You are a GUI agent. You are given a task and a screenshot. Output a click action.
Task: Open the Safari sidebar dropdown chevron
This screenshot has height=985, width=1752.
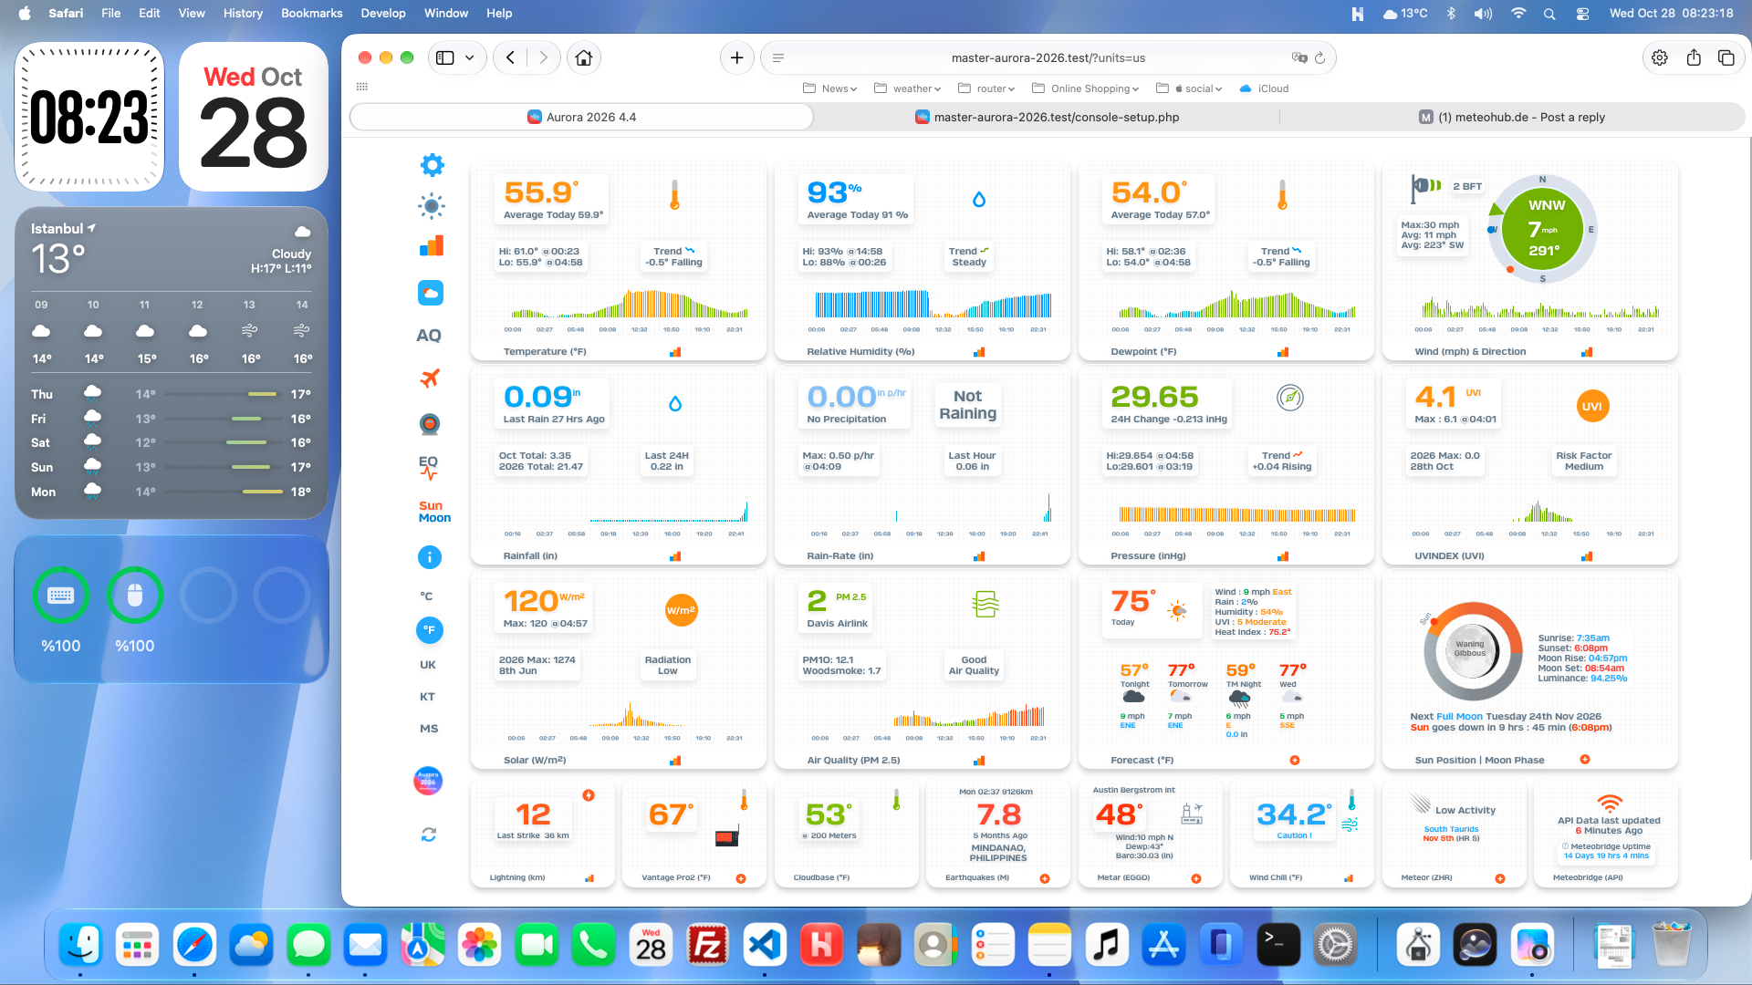point(470,57)
